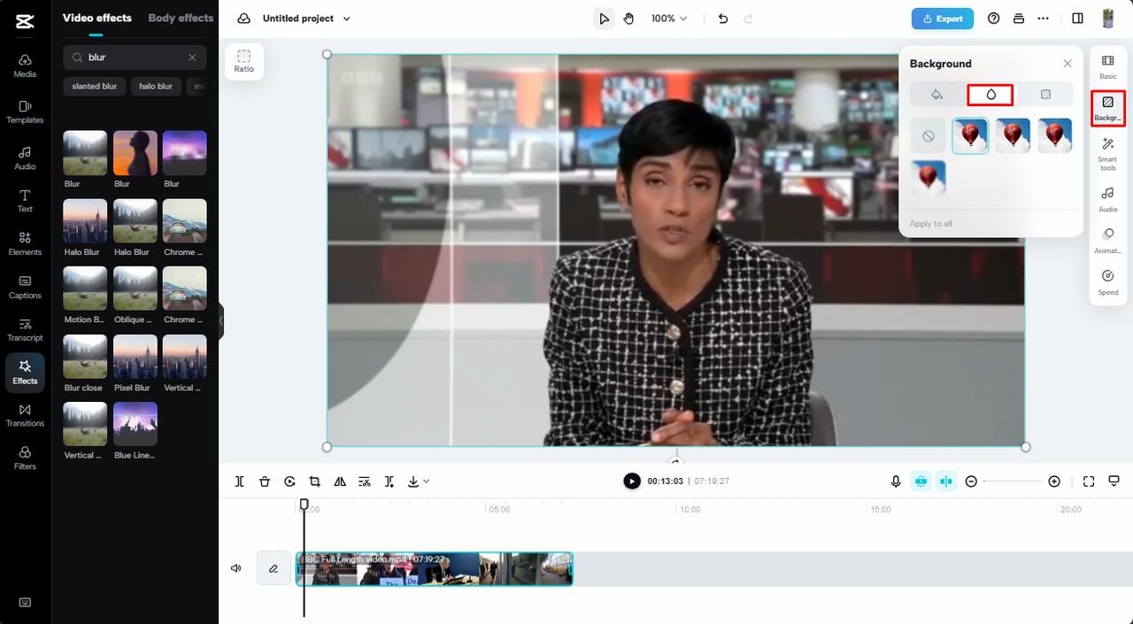
Task: Zoom in timeline with plus button
Action: 1054,481
